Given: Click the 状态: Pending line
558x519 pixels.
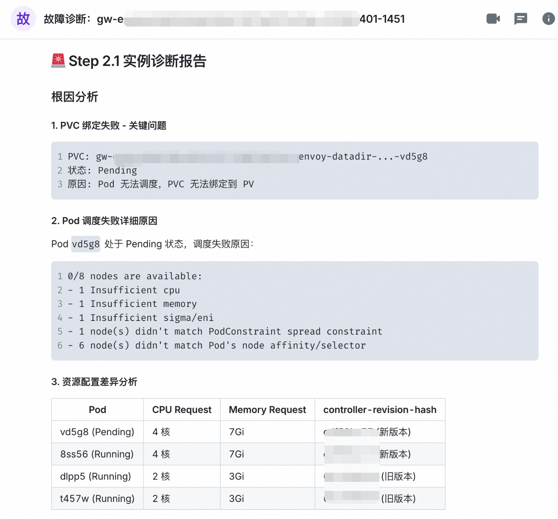Looking at the screenshot, I should pos(102,170).
